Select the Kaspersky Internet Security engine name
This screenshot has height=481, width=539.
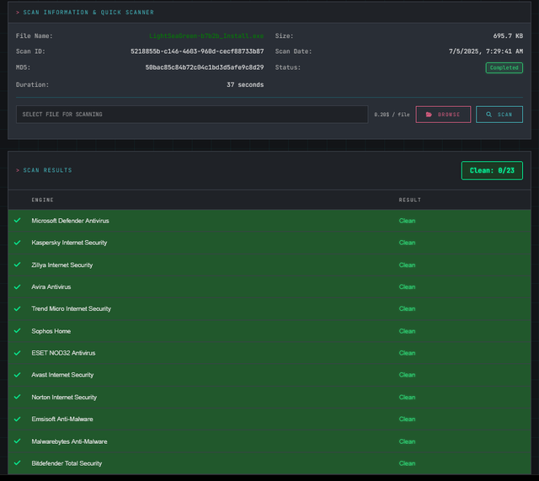click(x=69, y=243)
